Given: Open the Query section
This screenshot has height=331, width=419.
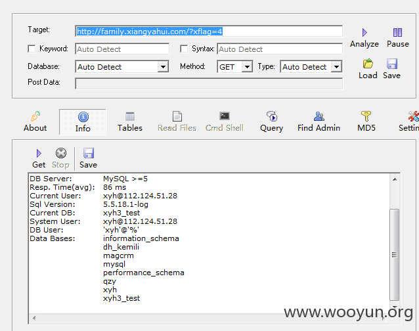Looking at the screenshot, I should (271, 121).
